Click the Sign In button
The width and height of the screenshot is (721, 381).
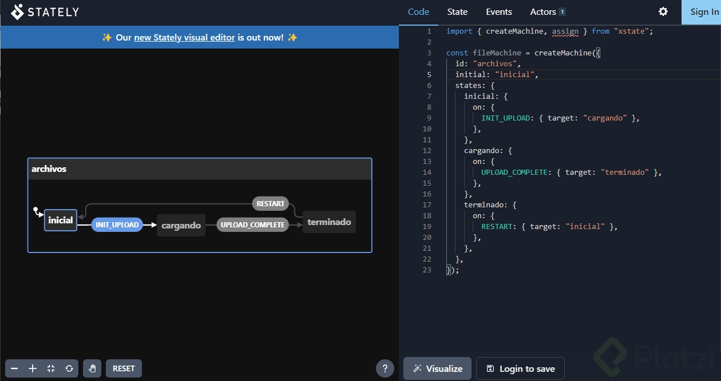click(x=701, y=12)
